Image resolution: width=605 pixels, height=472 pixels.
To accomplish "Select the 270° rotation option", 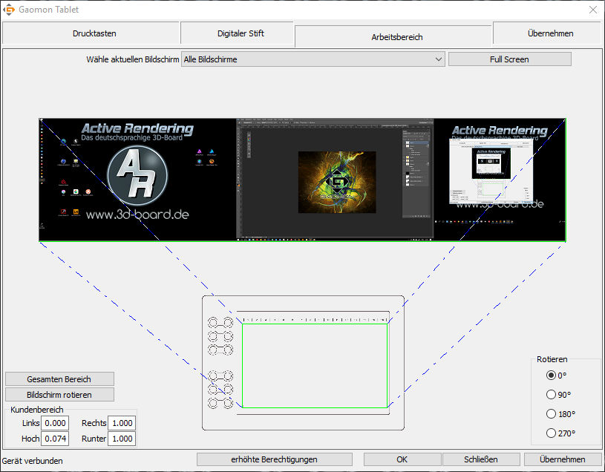I will 560,433.
